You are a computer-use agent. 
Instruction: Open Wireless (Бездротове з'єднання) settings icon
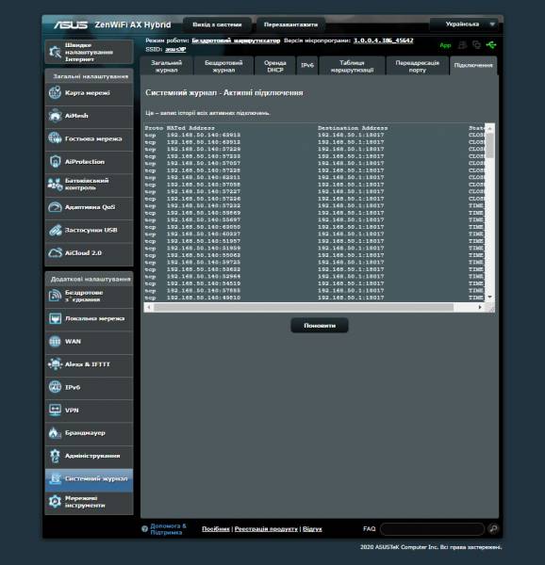pos(56,296)
